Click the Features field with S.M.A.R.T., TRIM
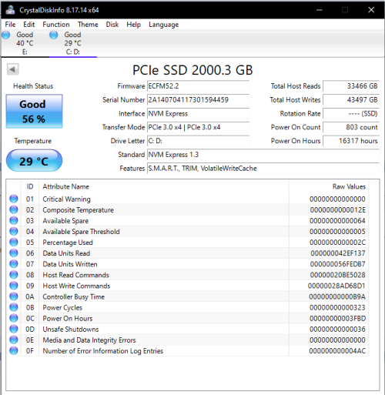 click(x=263, y=169)
